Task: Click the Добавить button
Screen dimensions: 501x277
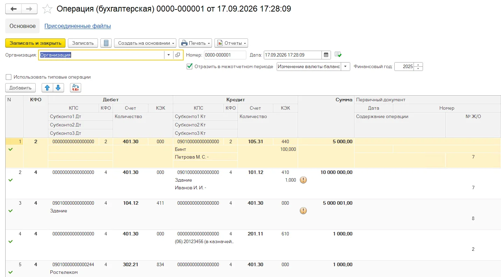Action: tap(21, 88)
